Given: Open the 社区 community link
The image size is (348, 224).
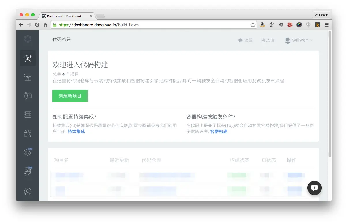Looking at the screenshot, I should click(245, 40).
